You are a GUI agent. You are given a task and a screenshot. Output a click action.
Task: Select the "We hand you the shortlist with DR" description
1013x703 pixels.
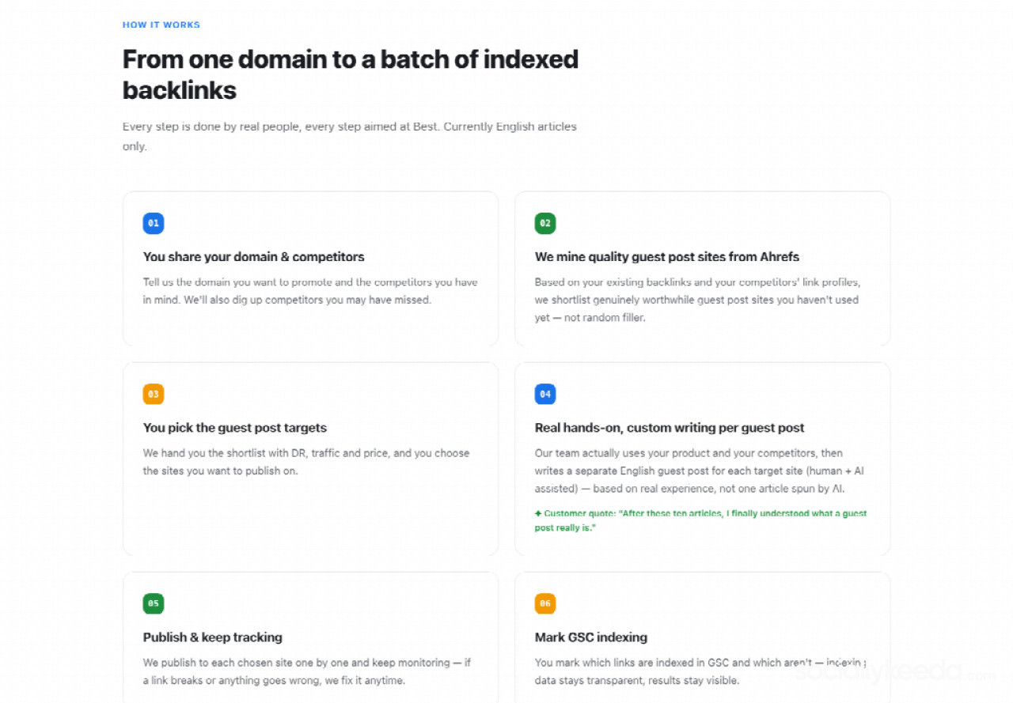[x=306, y=462]
